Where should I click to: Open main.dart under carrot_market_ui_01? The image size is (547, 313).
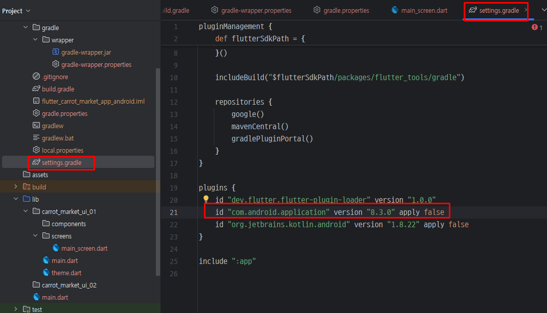click(x=64, y=261)
